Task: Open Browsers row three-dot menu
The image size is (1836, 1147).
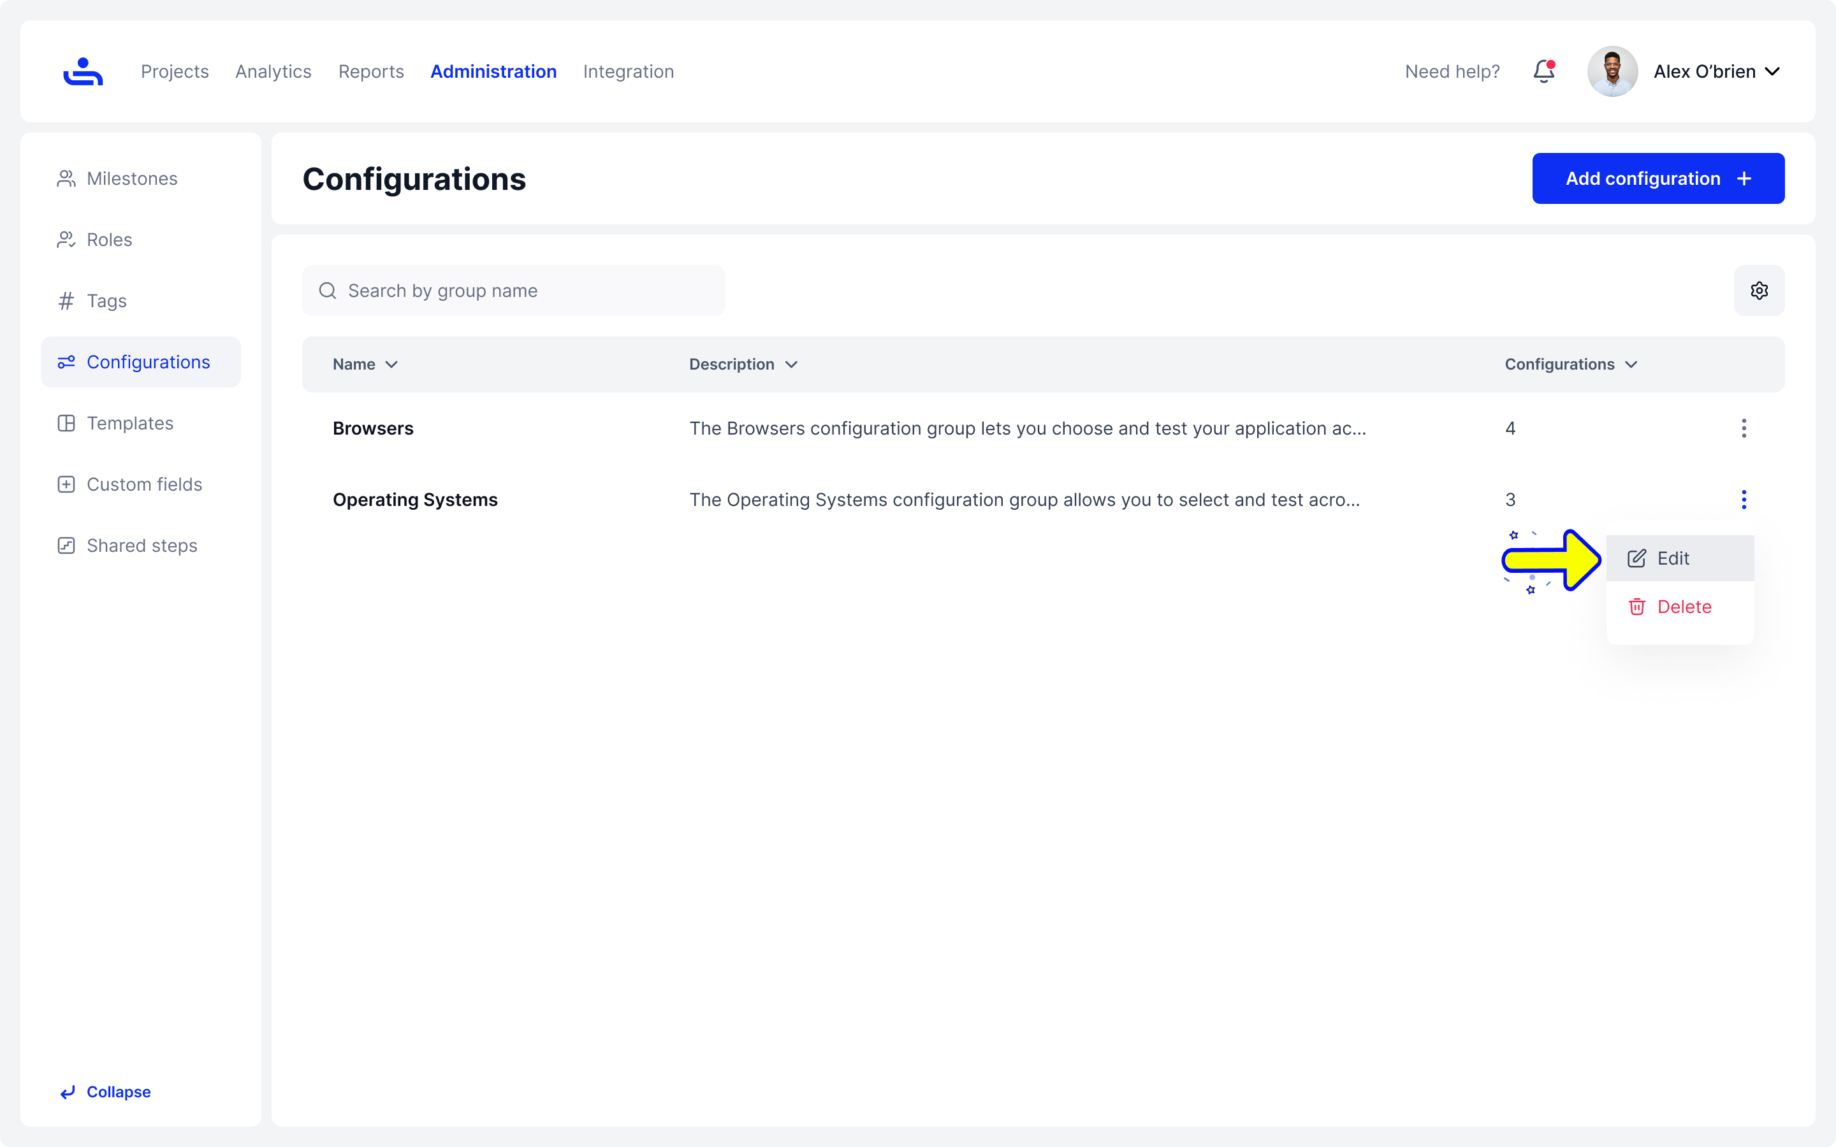Action: coord(1744,429)
